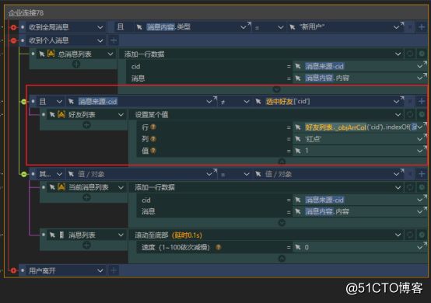
Task: Click the picker cursor before 消息内容.类型
Action: [x=139, y=27]
